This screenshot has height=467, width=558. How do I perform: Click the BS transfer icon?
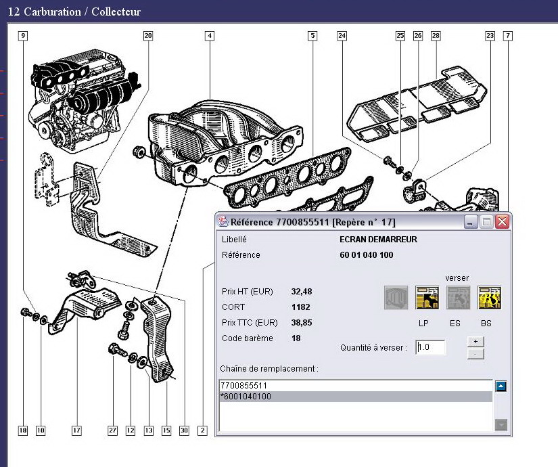(x=489, y=298)
